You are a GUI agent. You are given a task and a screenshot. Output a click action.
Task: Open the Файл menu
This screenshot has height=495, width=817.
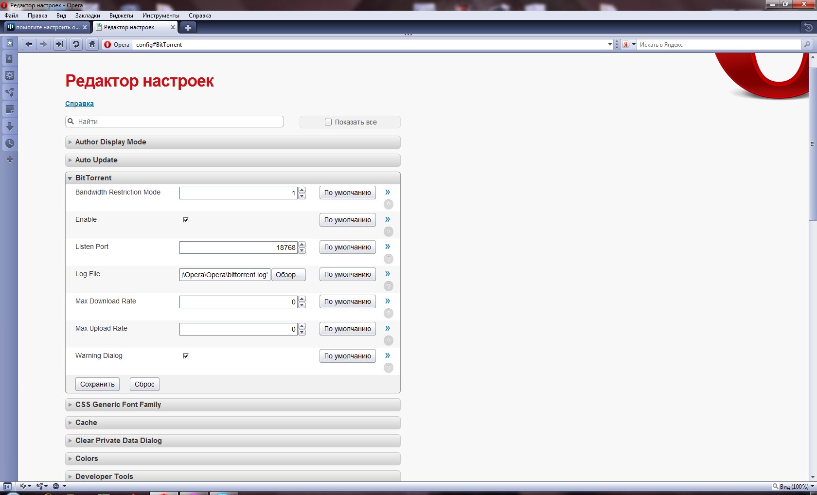(x=11, y=16)
